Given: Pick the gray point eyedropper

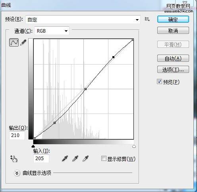Looking at the screenshot, I should pos(75,159).
